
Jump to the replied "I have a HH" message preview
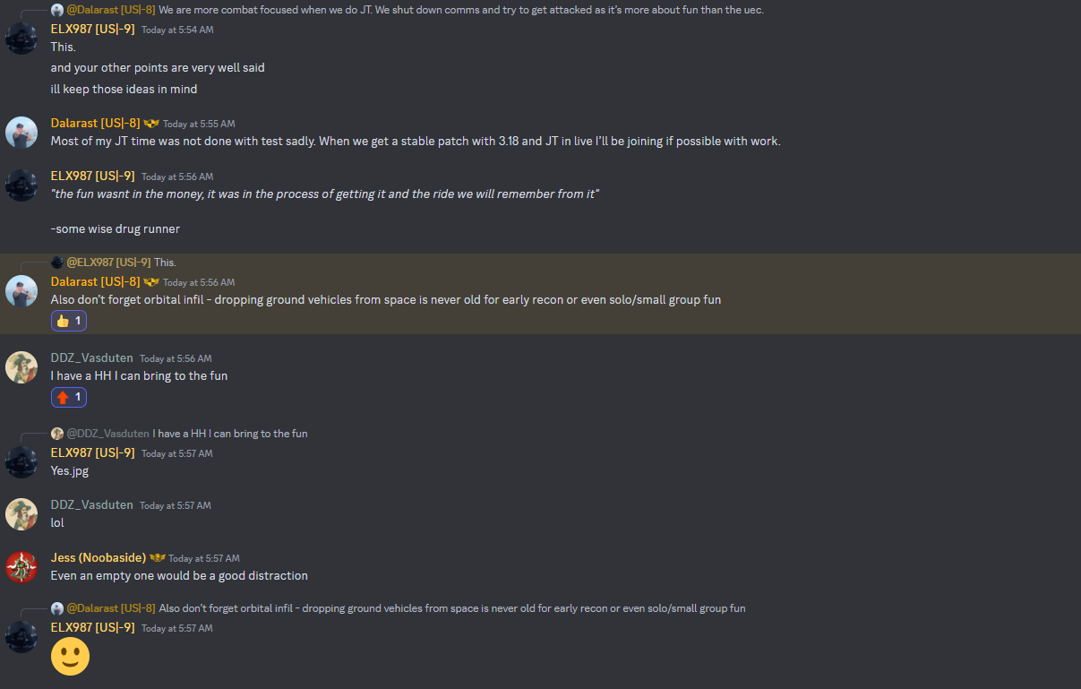coord(229,434)
